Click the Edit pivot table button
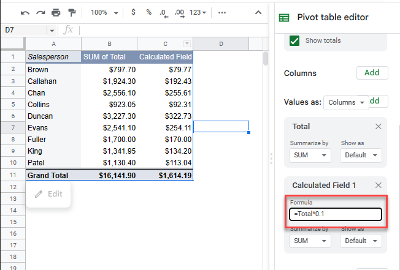 (48, 194)
